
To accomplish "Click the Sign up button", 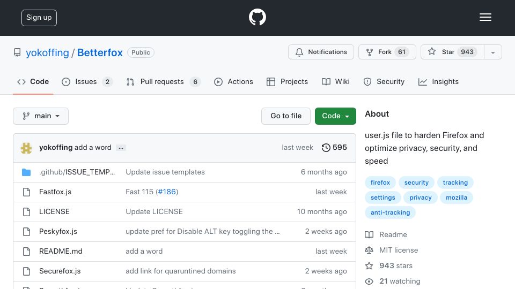I will [39, 18].
